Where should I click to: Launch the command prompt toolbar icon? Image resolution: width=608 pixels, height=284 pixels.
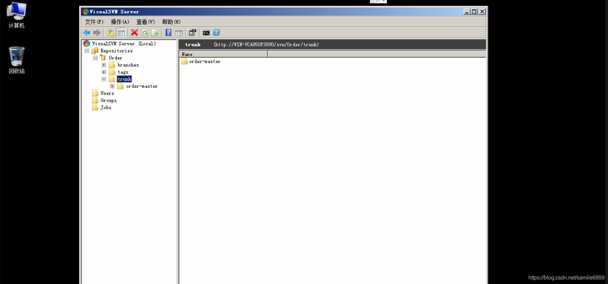(x=206, y=32)
